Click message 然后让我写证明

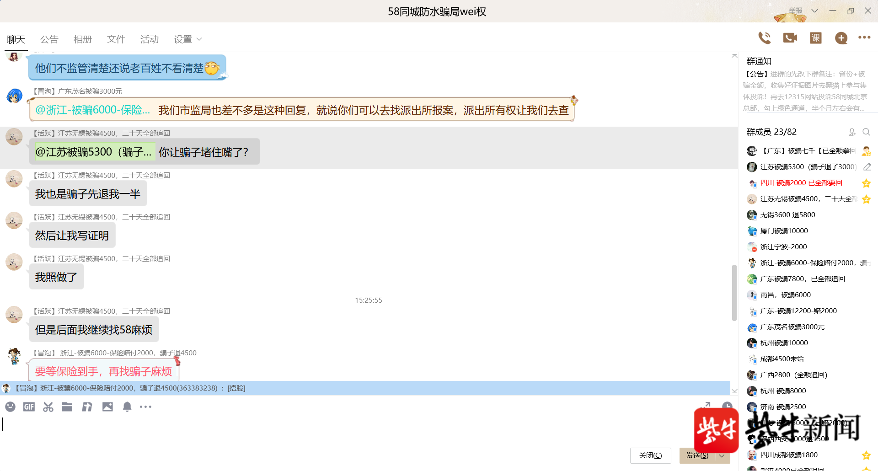pyautogui.click(x=72, y=235)
